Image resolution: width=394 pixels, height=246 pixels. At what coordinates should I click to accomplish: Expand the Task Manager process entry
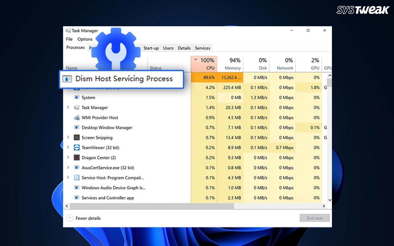(68, 107)
